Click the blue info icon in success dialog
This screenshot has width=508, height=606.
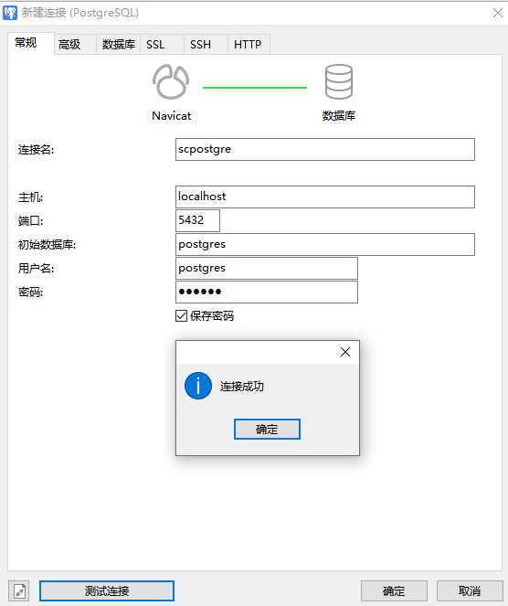[198, 386]
